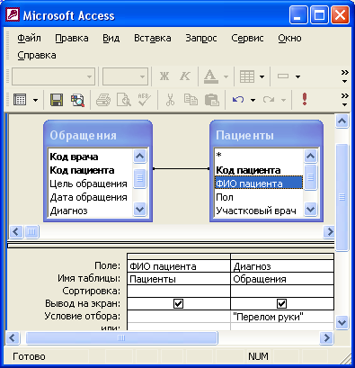Uncheck display box for Диагноз column
The height and width of the screenshot is (368, 355).
[x=281, y=303]
